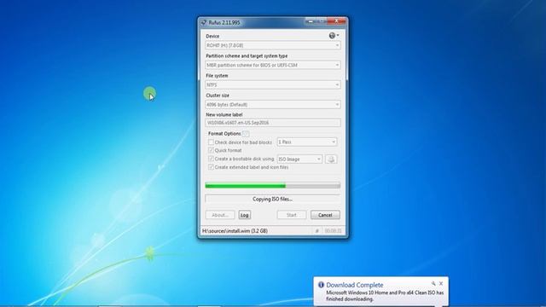This screenshot has width=546, height=307.
Task: Open the ISO Image boot type dropdown
Action: (299, 159)
